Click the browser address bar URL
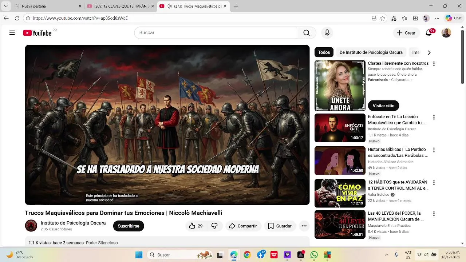This screenshot has width=466, height=262. click(80, 18)
